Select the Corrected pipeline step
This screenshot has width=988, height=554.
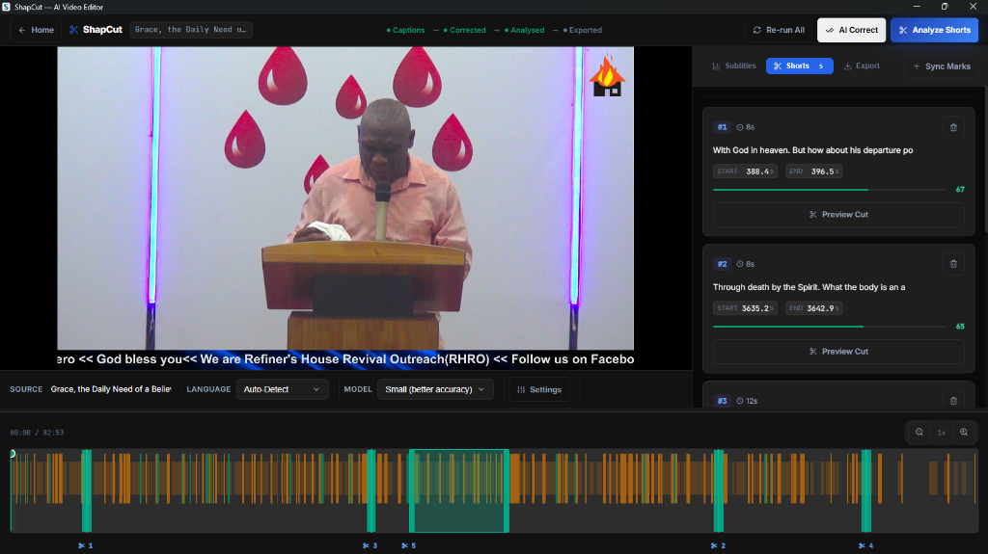pos(464,30)
